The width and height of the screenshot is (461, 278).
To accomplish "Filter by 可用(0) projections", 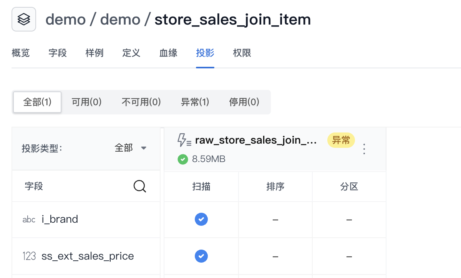I will (x=86, y=102).
